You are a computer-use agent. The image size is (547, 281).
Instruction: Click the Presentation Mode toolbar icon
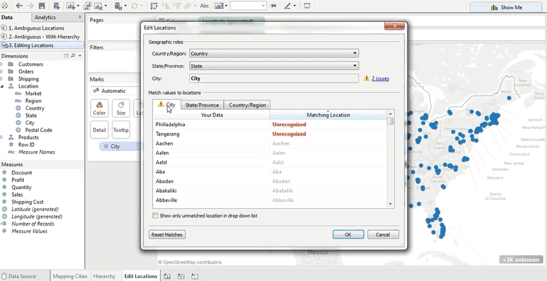(307, 6)
